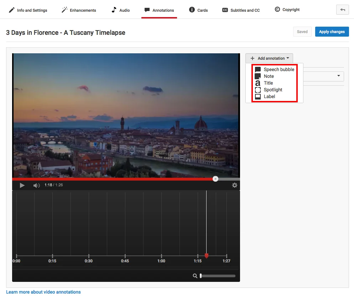Expand the dropdown arrow beside annotation list
This screenshot has width=354, height=300.
click(x=338, y=76)
